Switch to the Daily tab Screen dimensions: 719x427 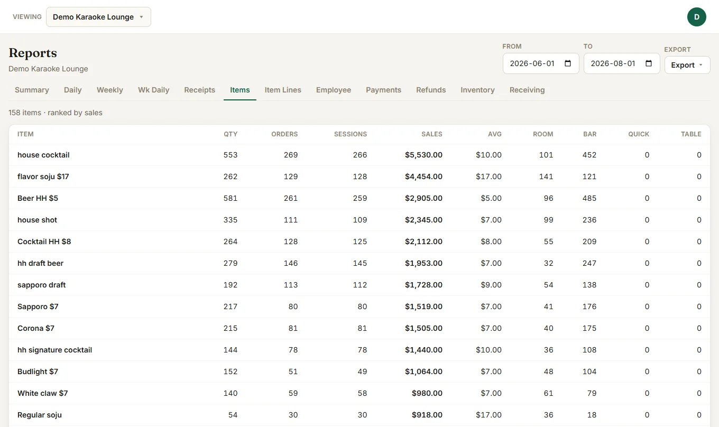point(73,90)
